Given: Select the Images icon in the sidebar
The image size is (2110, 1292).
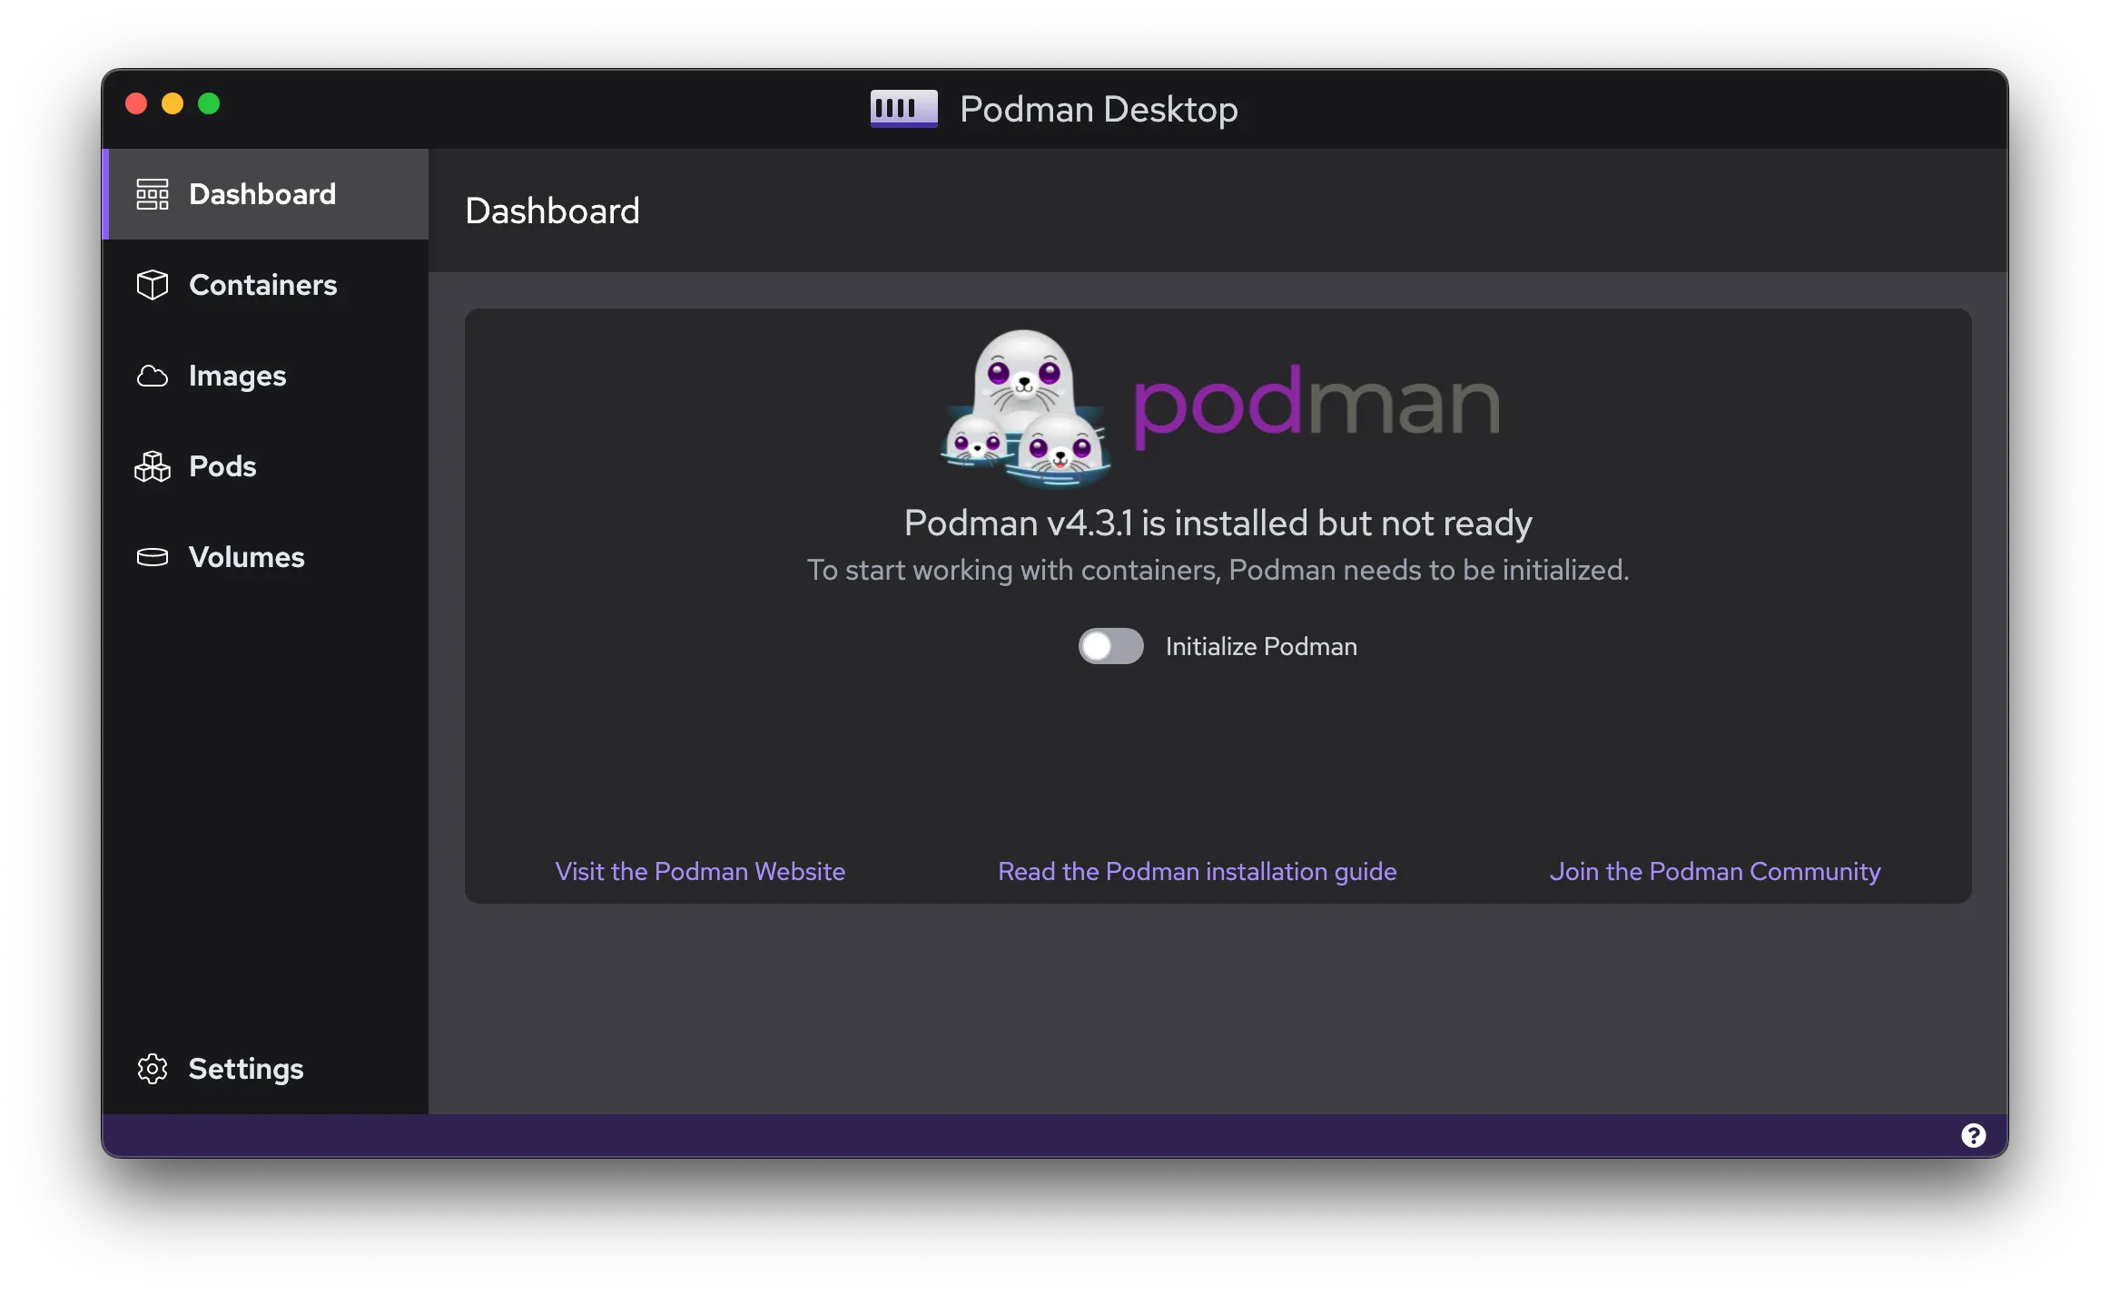Looking at the screenshot, I should 152,376.
